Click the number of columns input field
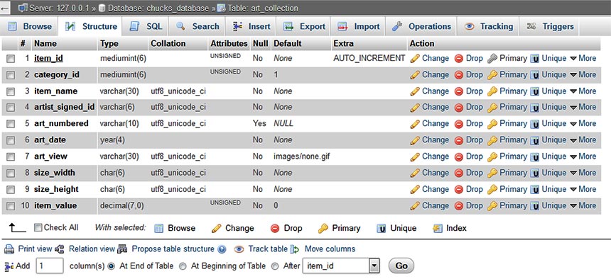 click(x=50, y=266)
